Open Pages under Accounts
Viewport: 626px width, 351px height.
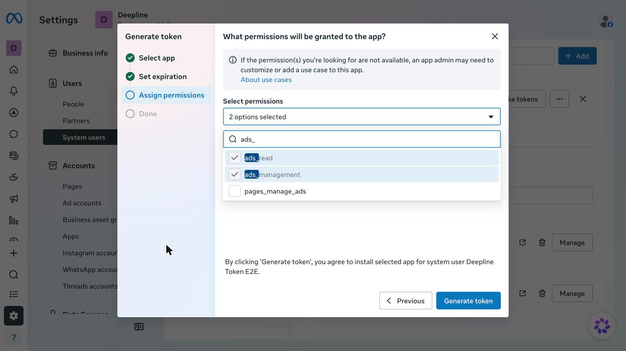(72, 186)
